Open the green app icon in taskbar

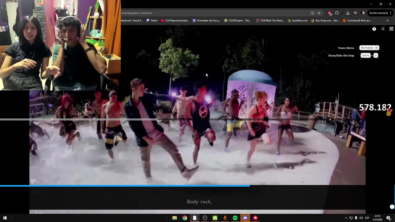coord(215,218)
